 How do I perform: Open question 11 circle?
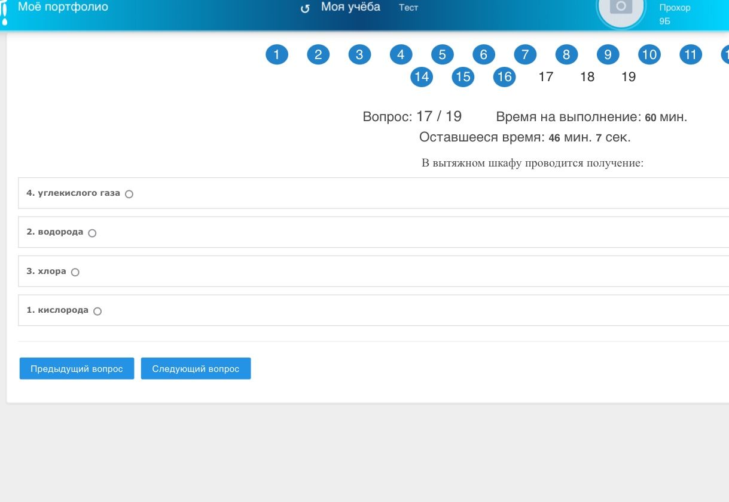(x=690, y=55)
